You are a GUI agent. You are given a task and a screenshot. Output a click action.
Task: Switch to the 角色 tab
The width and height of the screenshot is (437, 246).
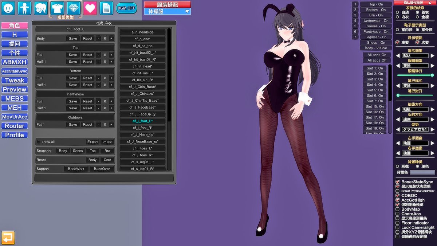point(15,26)
